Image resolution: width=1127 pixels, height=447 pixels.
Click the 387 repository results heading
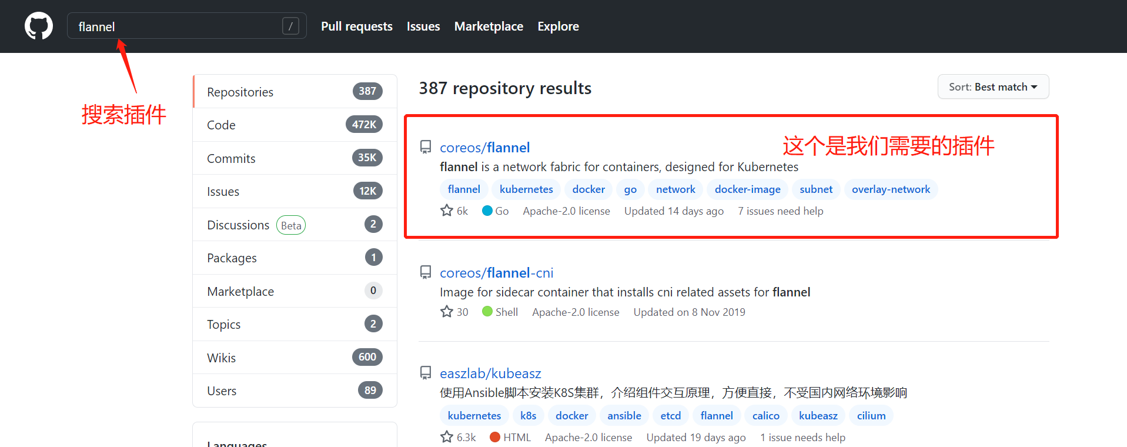[505, 88]
